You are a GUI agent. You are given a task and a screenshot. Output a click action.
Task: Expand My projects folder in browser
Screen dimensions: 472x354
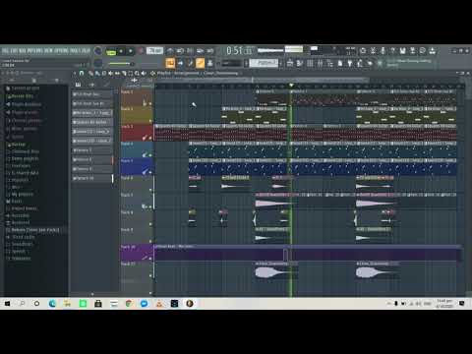click(x=20, y=195)
